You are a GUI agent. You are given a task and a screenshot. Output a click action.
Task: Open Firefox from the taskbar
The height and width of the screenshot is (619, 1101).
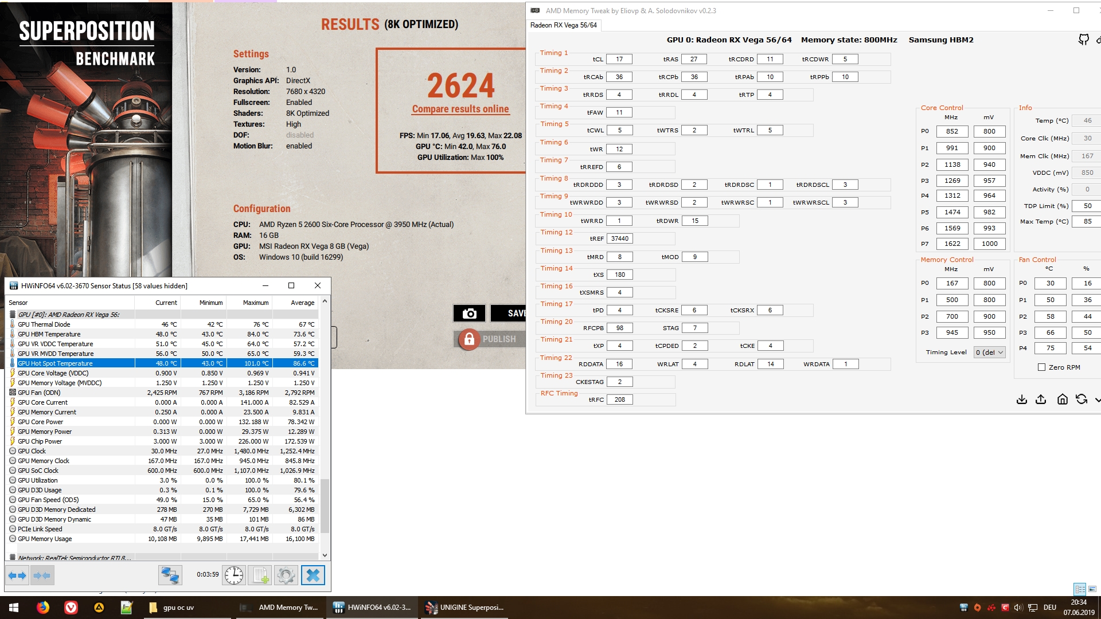click(x=43, y=608)
